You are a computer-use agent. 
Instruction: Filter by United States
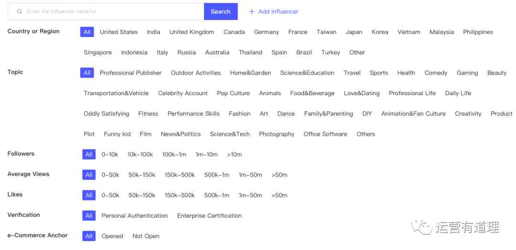pyautogui.click(x=119, y=32)
